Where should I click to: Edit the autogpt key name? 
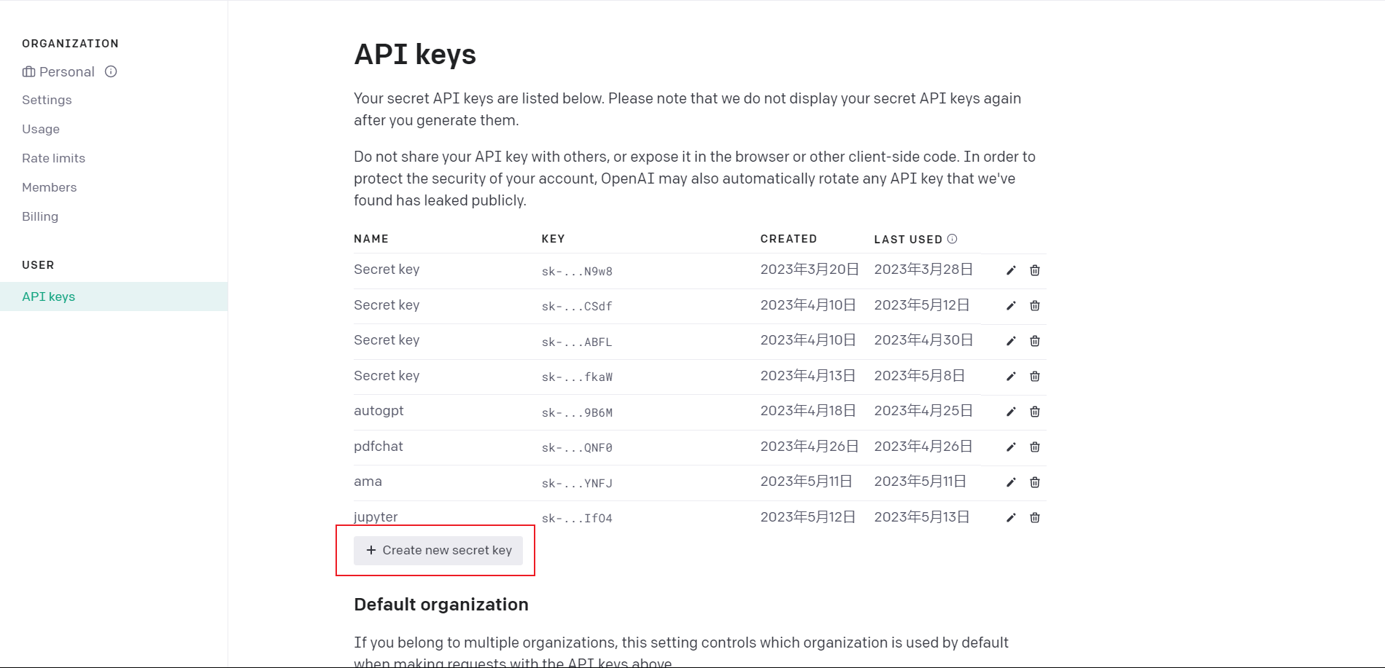[1011, 412]
